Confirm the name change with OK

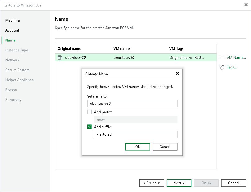138,147
